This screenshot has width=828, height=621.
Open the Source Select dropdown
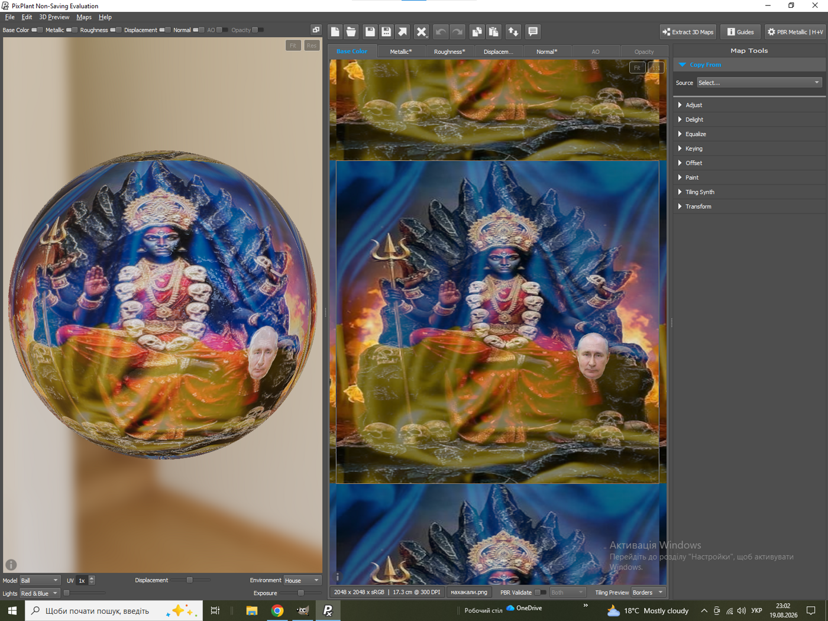759,83
